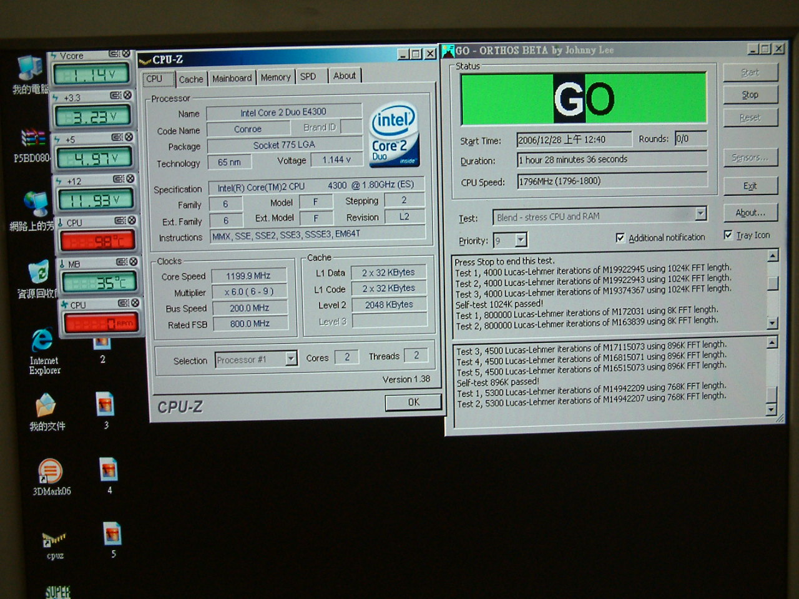Select the desktop file icon labeled 2
Viewport: 799px width, 599px height.
click(x=102, y=342)
